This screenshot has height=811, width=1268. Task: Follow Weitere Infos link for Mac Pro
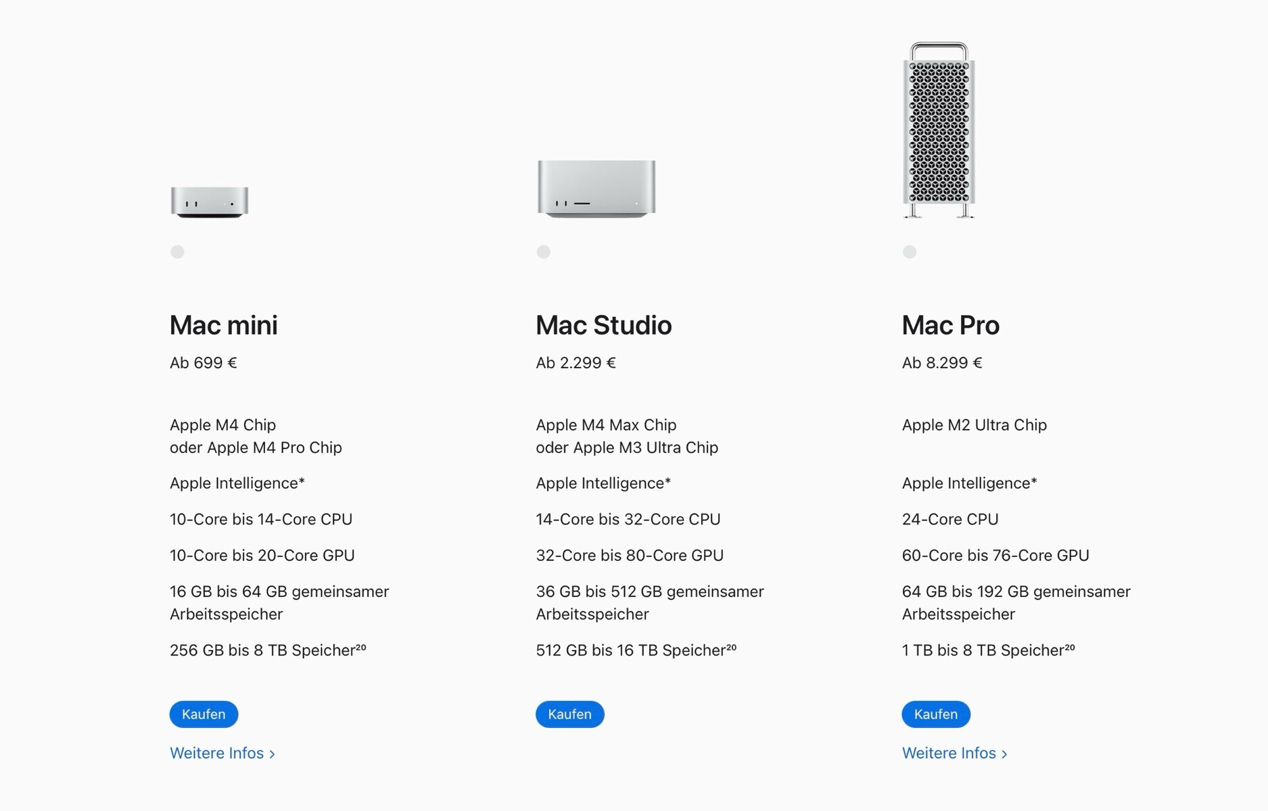[954, 753]
